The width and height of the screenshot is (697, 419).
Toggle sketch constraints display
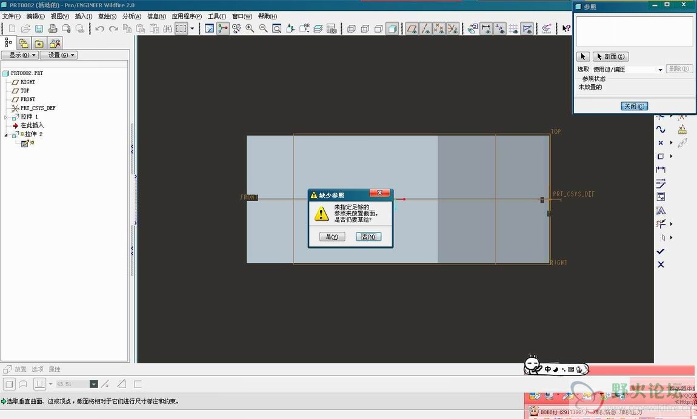click(499, 28)
